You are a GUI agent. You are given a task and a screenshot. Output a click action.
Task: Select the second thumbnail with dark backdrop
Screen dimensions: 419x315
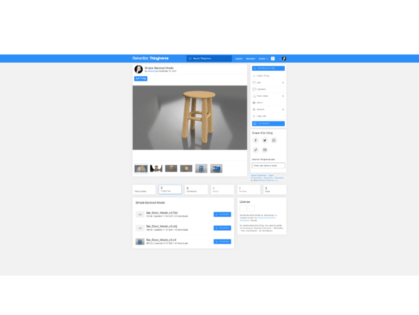pos(156,168)
